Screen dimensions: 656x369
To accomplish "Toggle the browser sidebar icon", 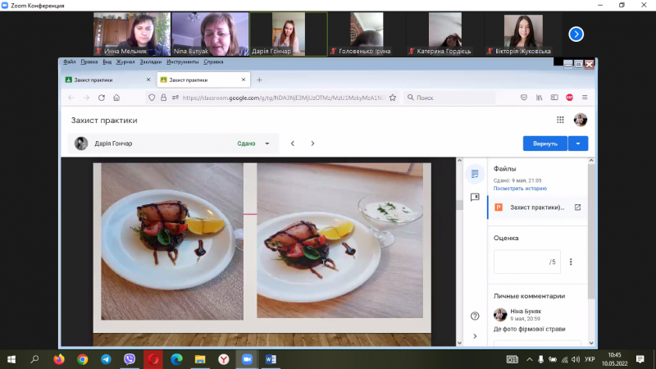I will pyautogui.click(x=554, y=98).
